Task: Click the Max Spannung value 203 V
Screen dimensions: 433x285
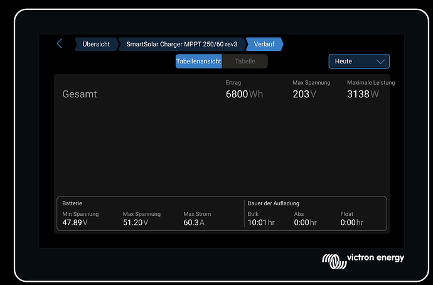Action: 304,94
